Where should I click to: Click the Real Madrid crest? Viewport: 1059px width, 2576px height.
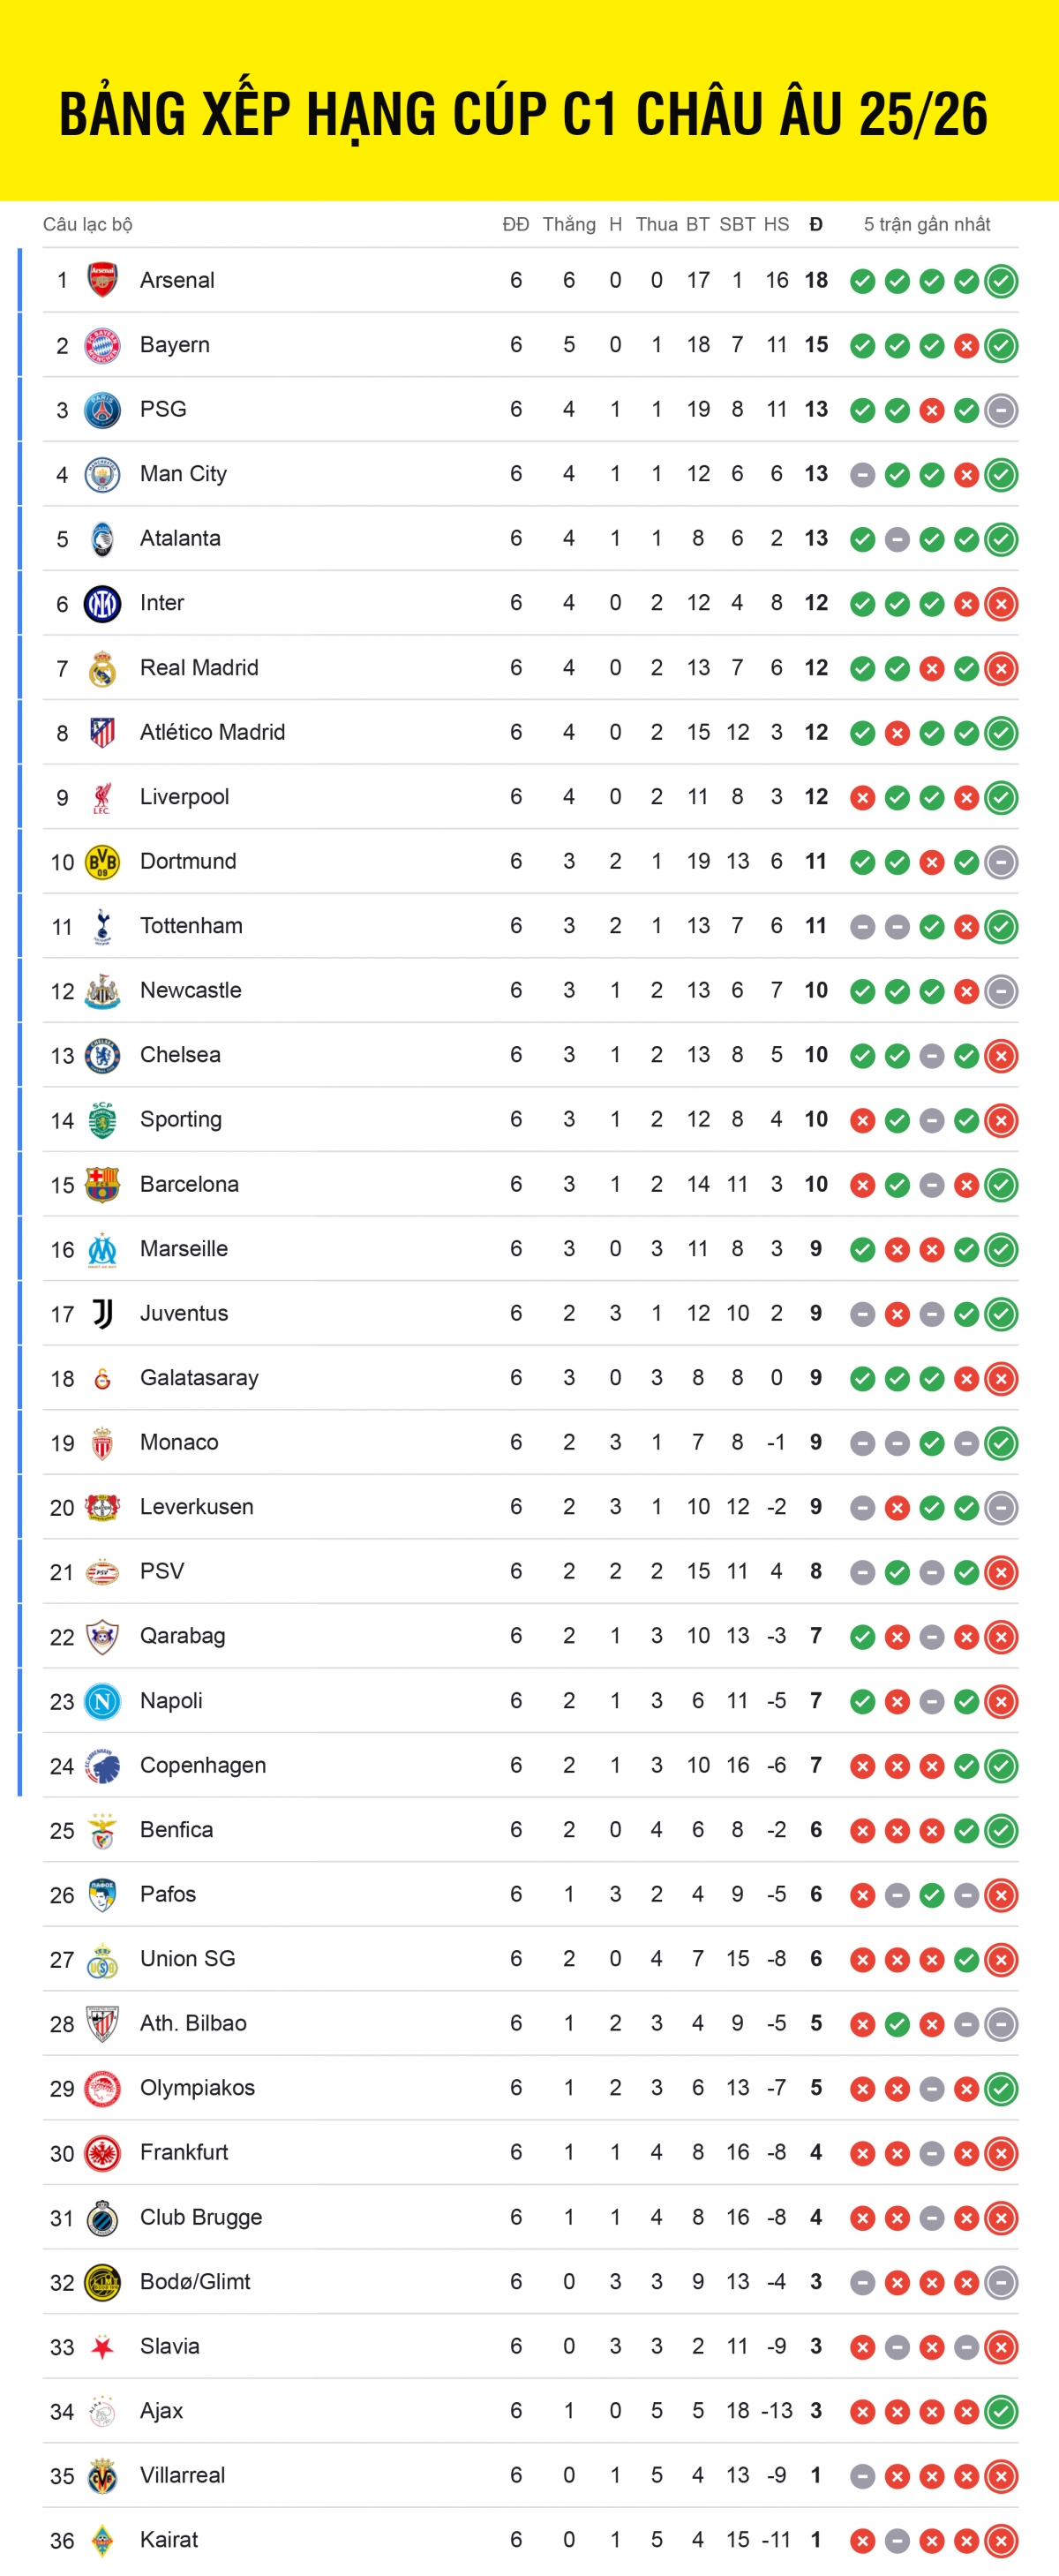tap(102, 668)
